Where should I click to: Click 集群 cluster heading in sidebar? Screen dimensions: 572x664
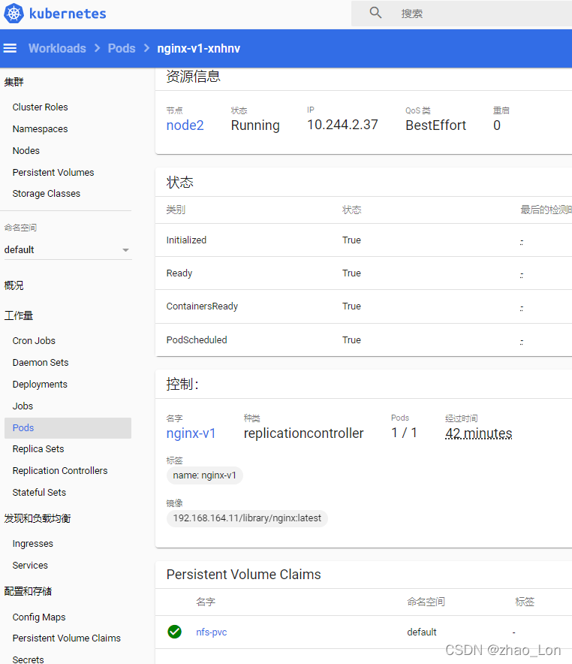(x=14, y=82)
